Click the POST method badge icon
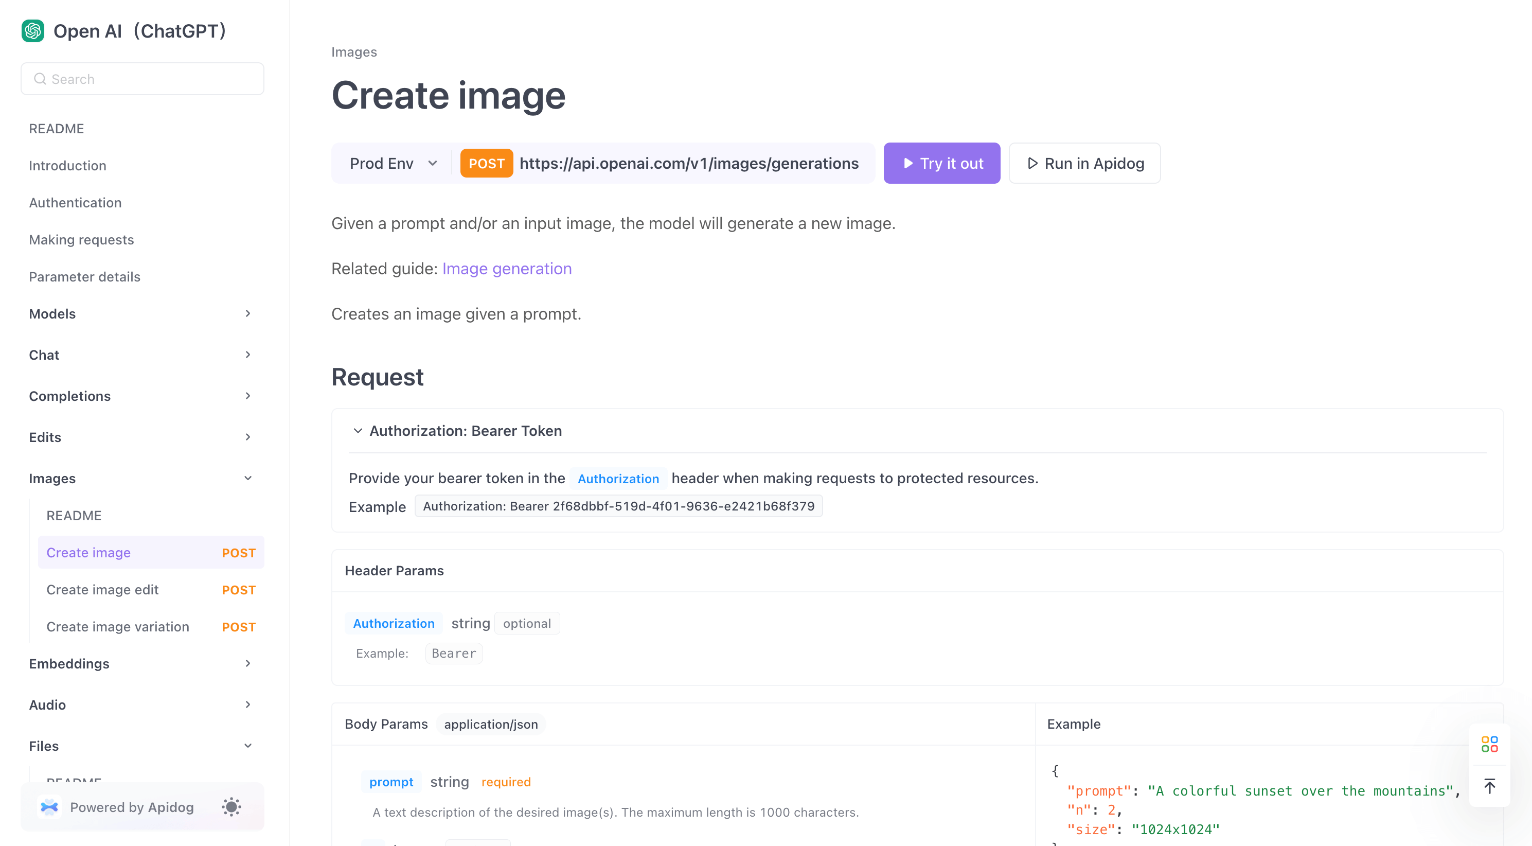This screenshot has width=1532, height=846. [486, 164]
